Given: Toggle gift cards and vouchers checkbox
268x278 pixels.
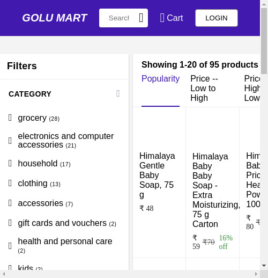Looking at the screenshot, I should coord(10,223).
